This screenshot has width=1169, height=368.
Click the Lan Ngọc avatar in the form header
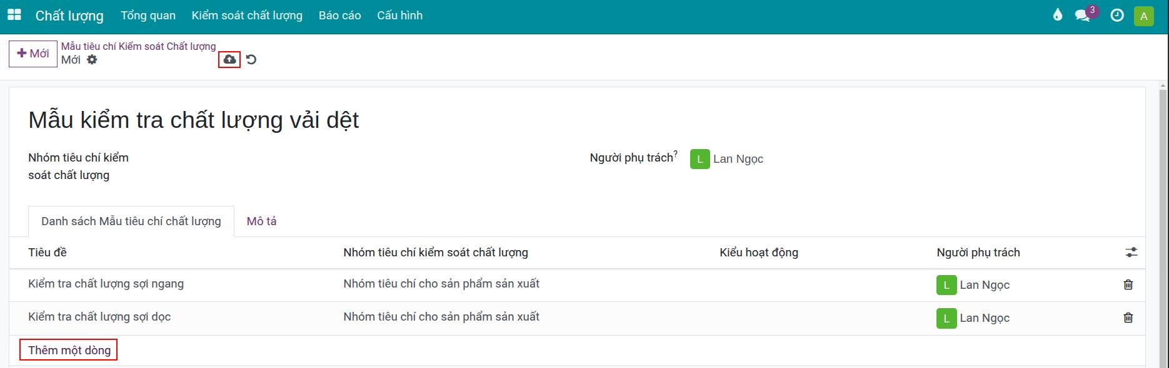click(x=700, y=159)
